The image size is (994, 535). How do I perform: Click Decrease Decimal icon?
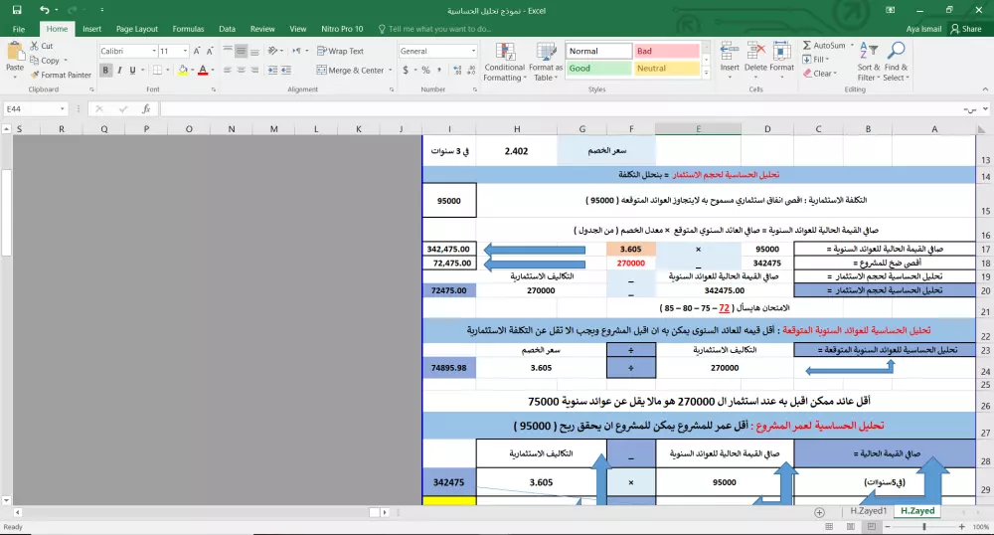(471, 70)
